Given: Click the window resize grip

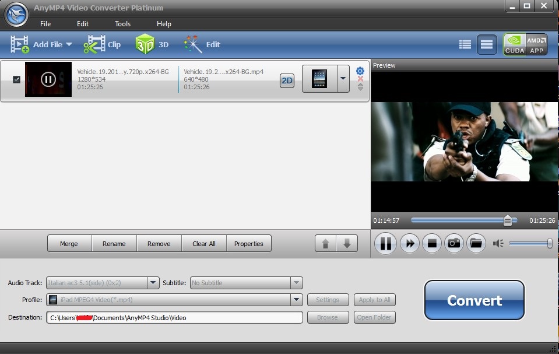Looking at the screenshot, I should coord(553,349).
